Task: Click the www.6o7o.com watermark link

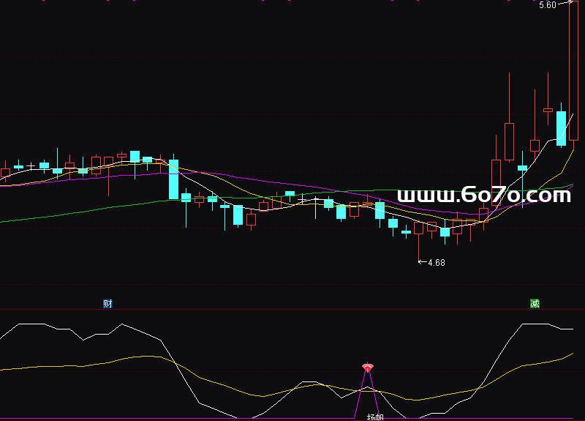Action: pos(484,195)
